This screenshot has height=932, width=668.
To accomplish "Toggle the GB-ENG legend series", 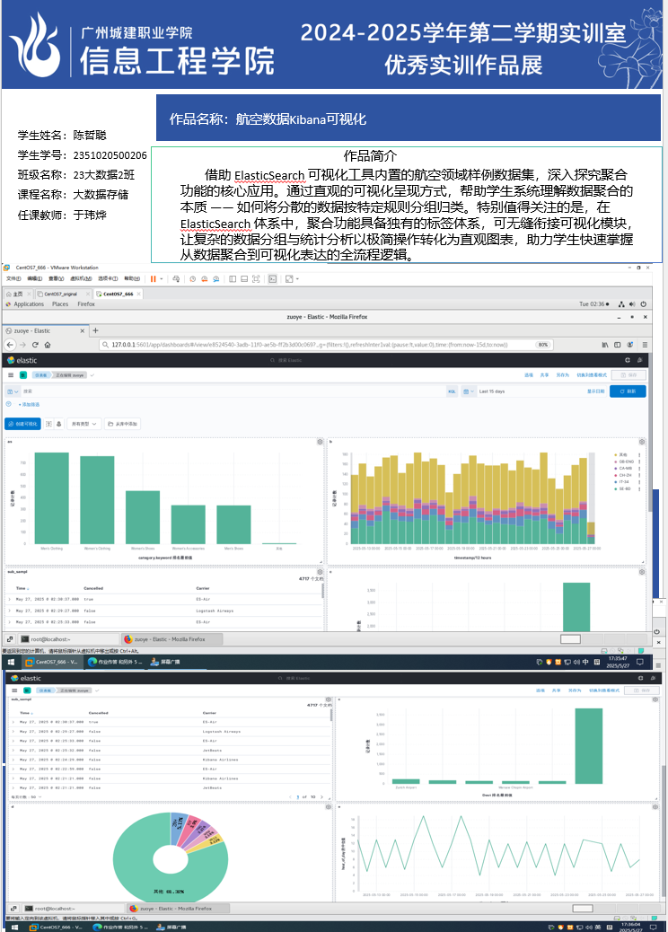I will coord(624,462).
